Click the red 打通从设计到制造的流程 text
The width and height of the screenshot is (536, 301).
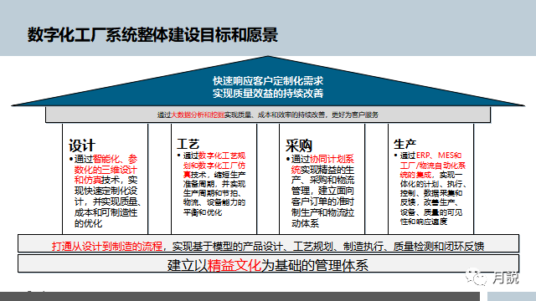coord(107,246)
